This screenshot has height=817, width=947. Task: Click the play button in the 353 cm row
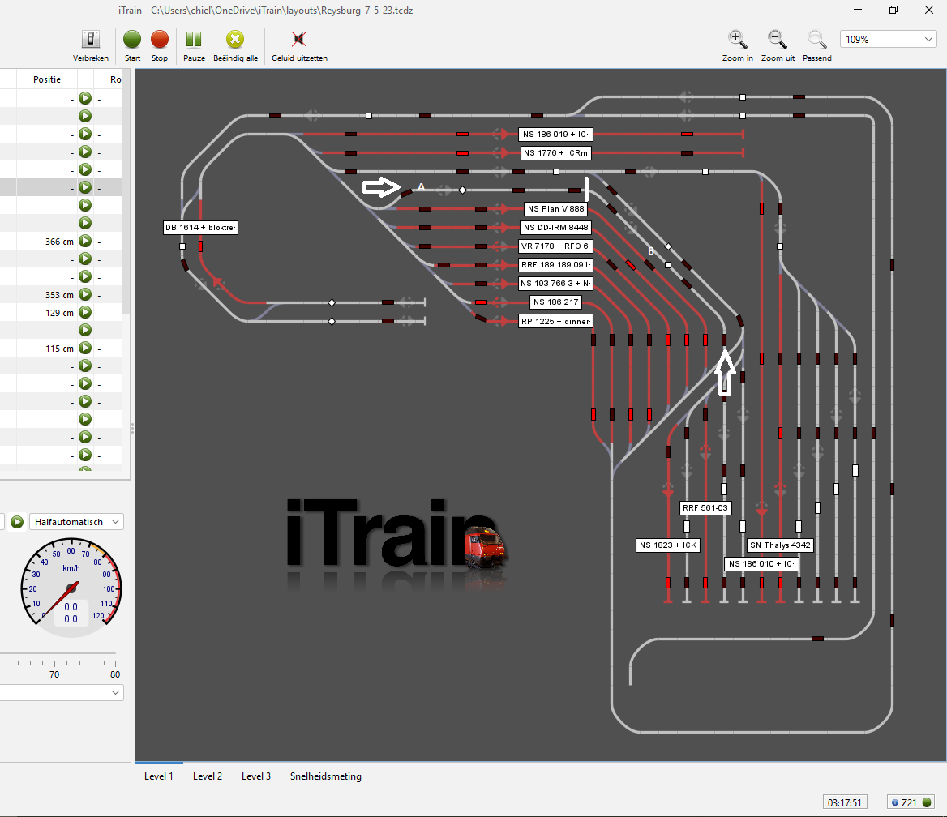tap(85, 295)
